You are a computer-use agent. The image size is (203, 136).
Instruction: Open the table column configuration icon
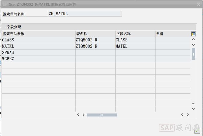coord(193,34)
